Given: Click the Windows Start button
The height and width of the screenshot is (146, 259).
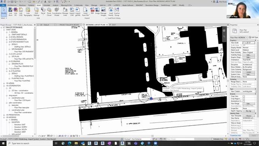Looking at the screenshot, I should (3, 143).
